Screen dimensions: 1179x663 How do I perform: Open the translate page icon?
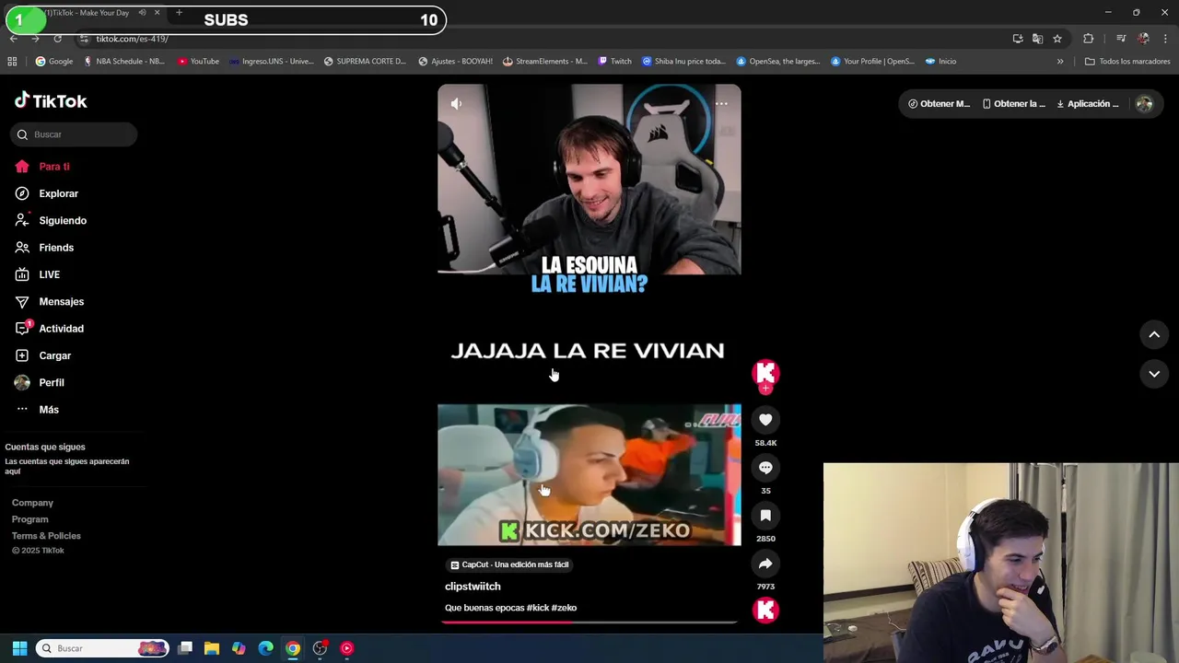[x=1037, y=39]
